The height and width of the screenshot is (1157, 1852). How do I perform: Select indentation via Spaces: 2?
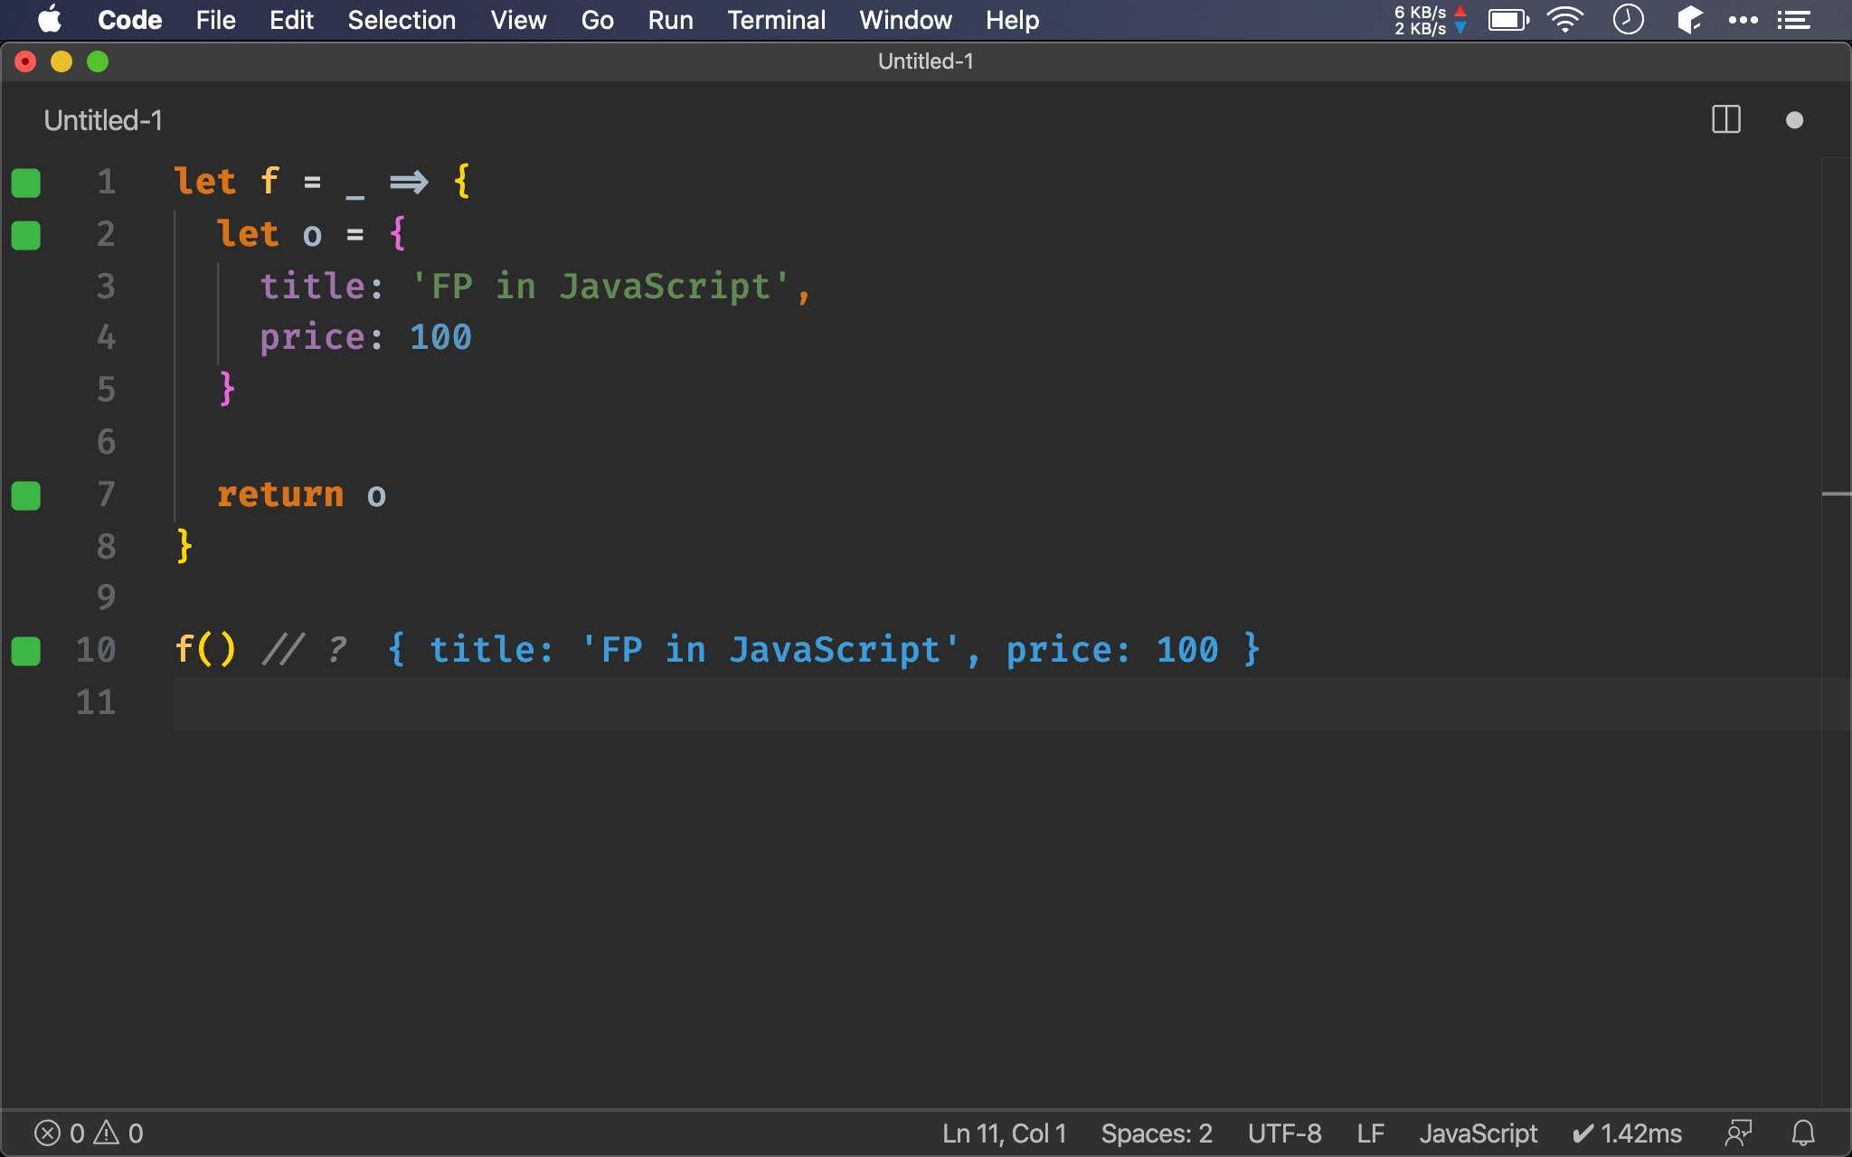[1156, 1133]
